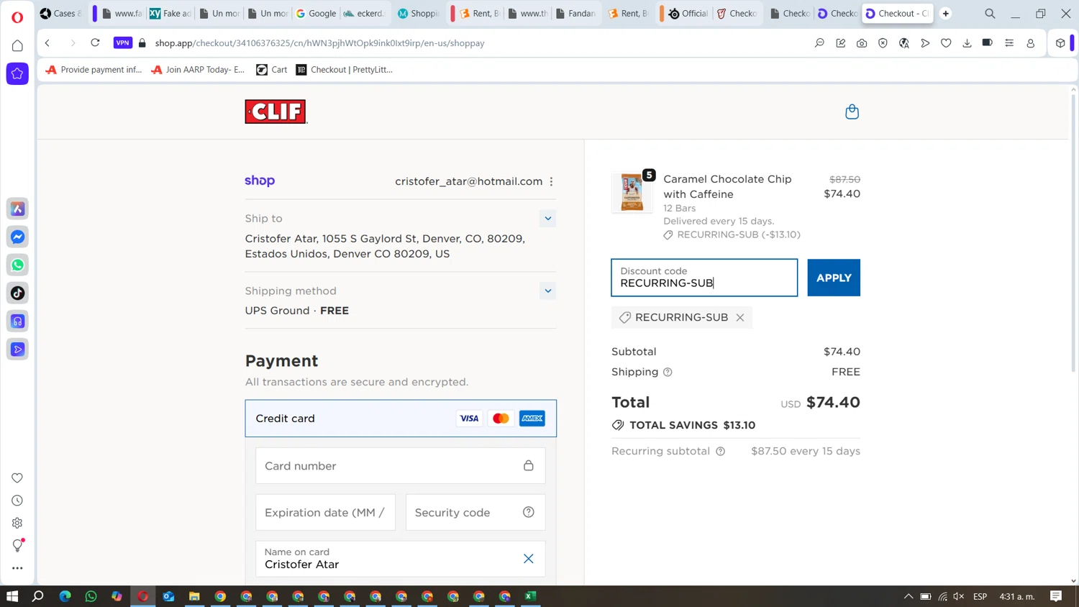Click the $87.50 every 15 days text
Screen dimensions: 1079x607
[x=806, y=452]
